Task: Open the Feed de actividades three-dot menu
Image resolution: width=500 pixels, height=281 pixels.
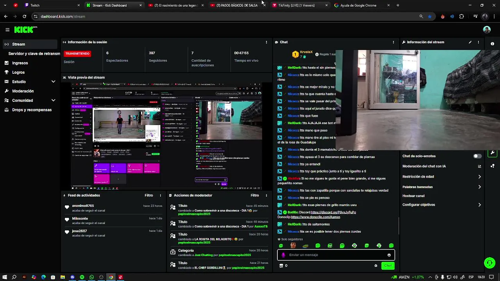Action: click(160, 196)
